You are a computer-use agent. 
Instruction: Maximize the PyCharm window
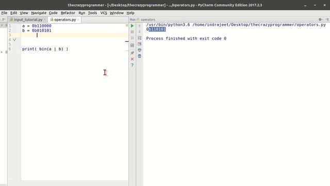[x=315, y=5]
